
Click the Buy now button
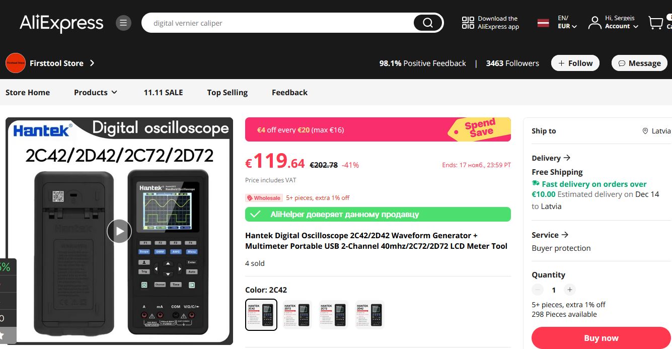coord(602,338)
